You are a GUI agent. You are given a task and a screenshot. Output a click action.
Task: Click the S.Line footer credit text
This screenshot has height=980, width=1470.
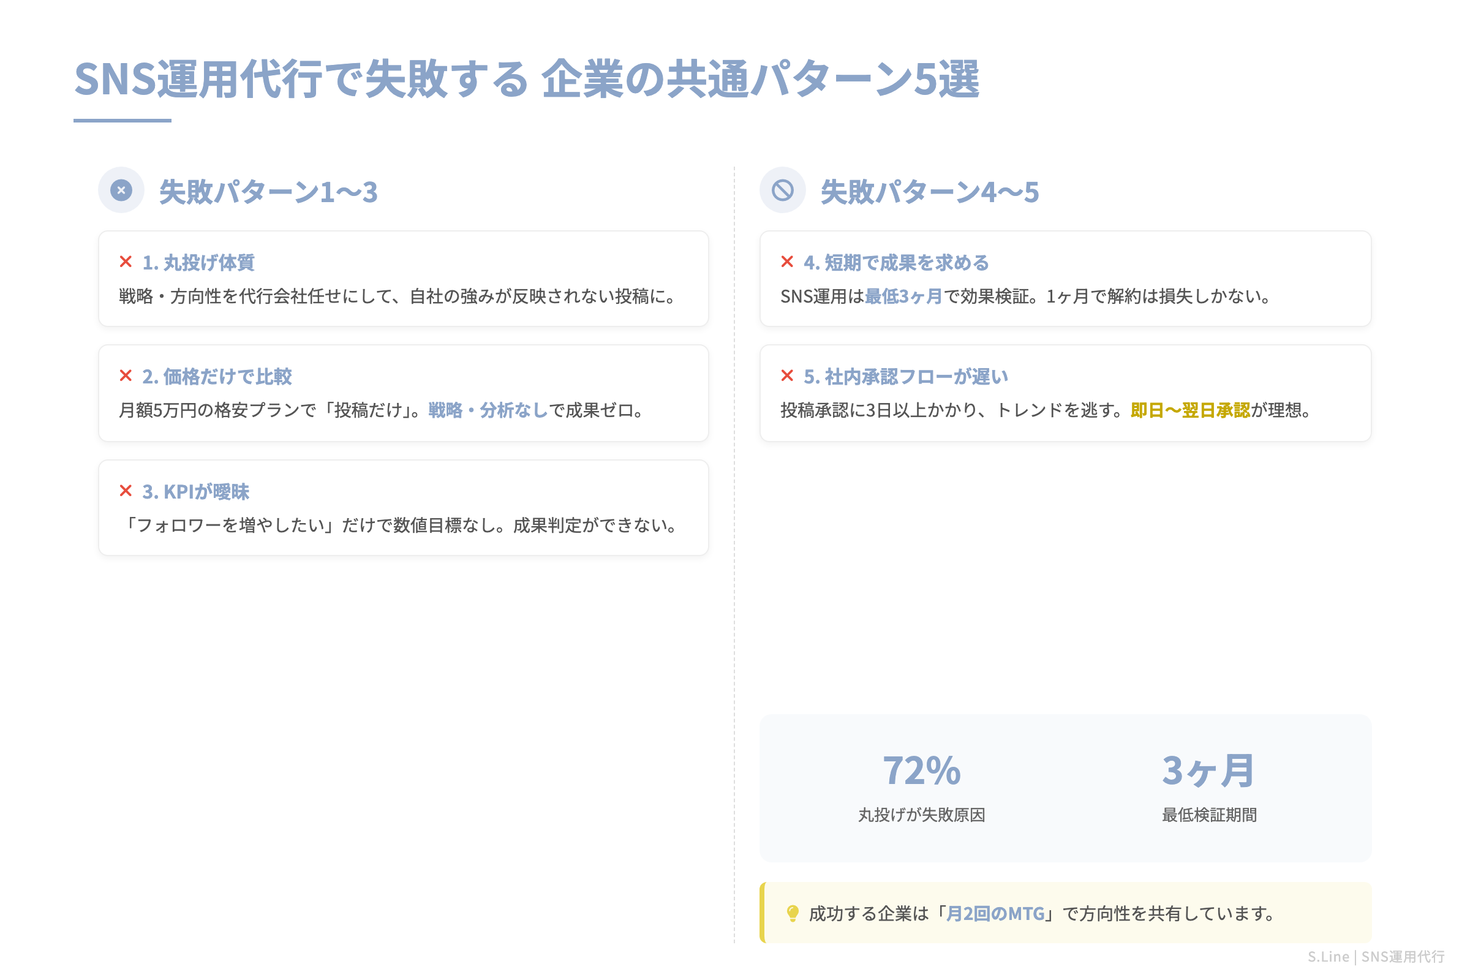1377,957
